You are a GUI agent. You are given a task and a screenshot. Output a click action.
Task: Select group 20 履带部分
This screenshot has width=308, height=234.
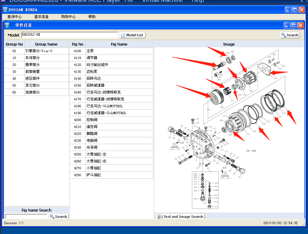[x=36, y=65]
